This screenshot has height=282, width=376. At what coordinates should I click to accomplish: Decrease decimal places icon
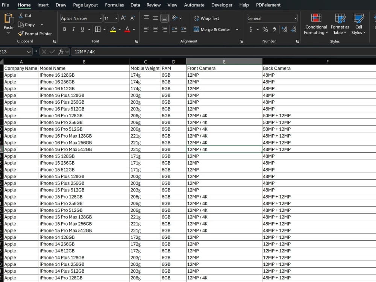(294, 29)
